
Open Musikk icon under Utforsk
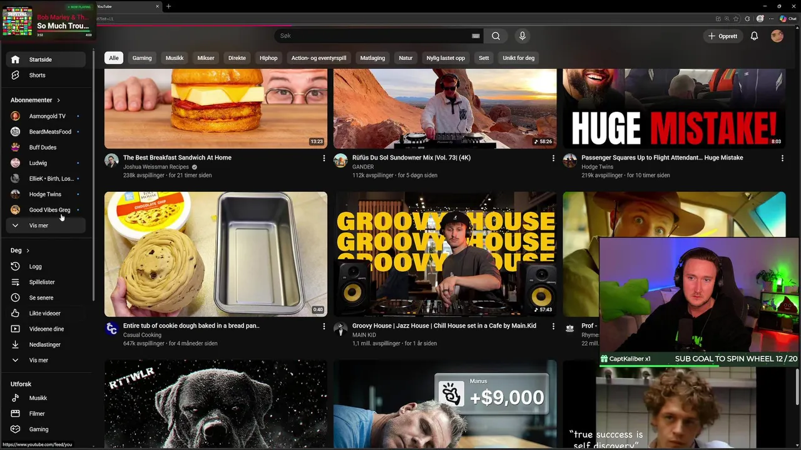pos(16,398)
